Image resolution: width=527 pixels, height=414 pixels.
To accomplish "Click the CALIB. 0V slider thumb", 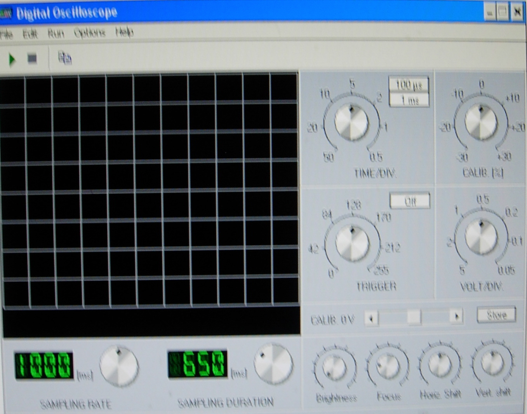I will pyautogui.click(x=414, y=317).
